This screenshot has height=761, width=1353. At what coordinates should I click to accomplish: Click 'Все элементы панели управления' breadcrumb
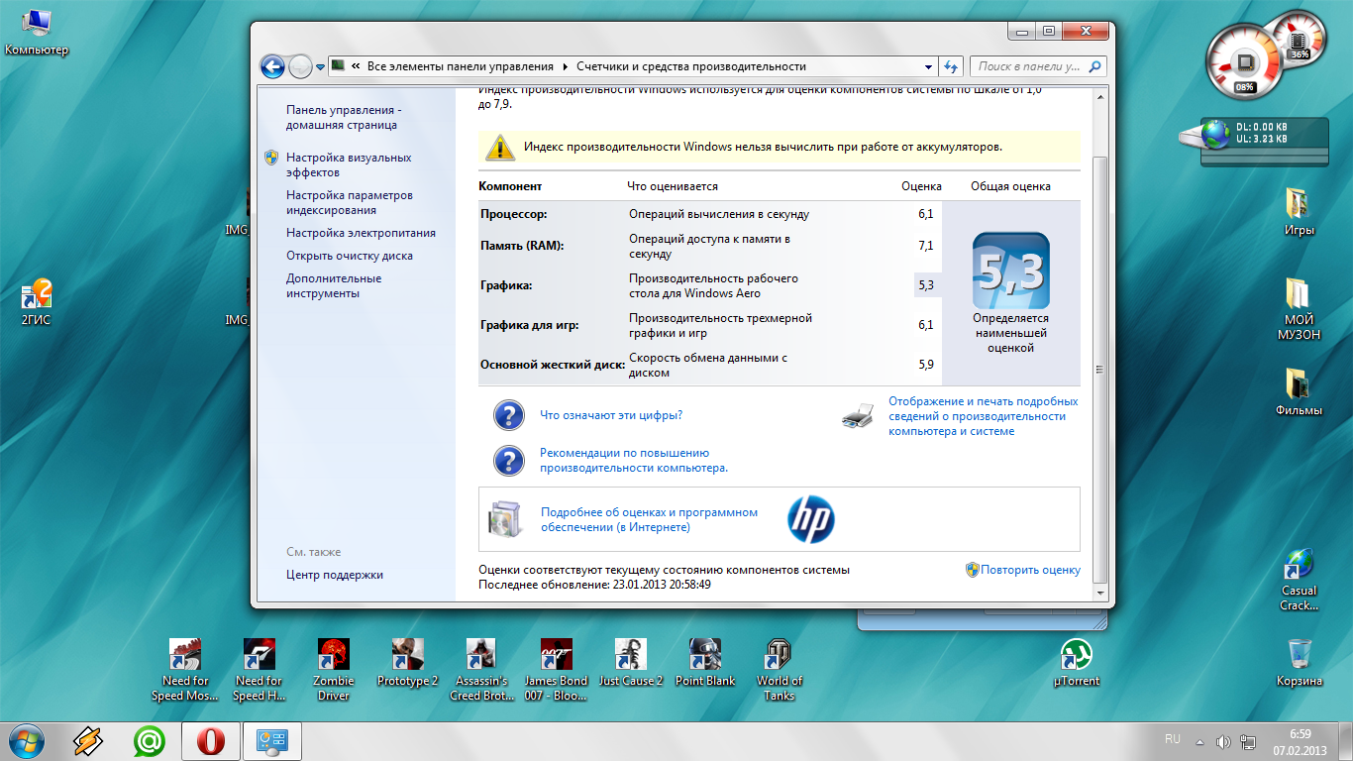click(x=460, y=66)
